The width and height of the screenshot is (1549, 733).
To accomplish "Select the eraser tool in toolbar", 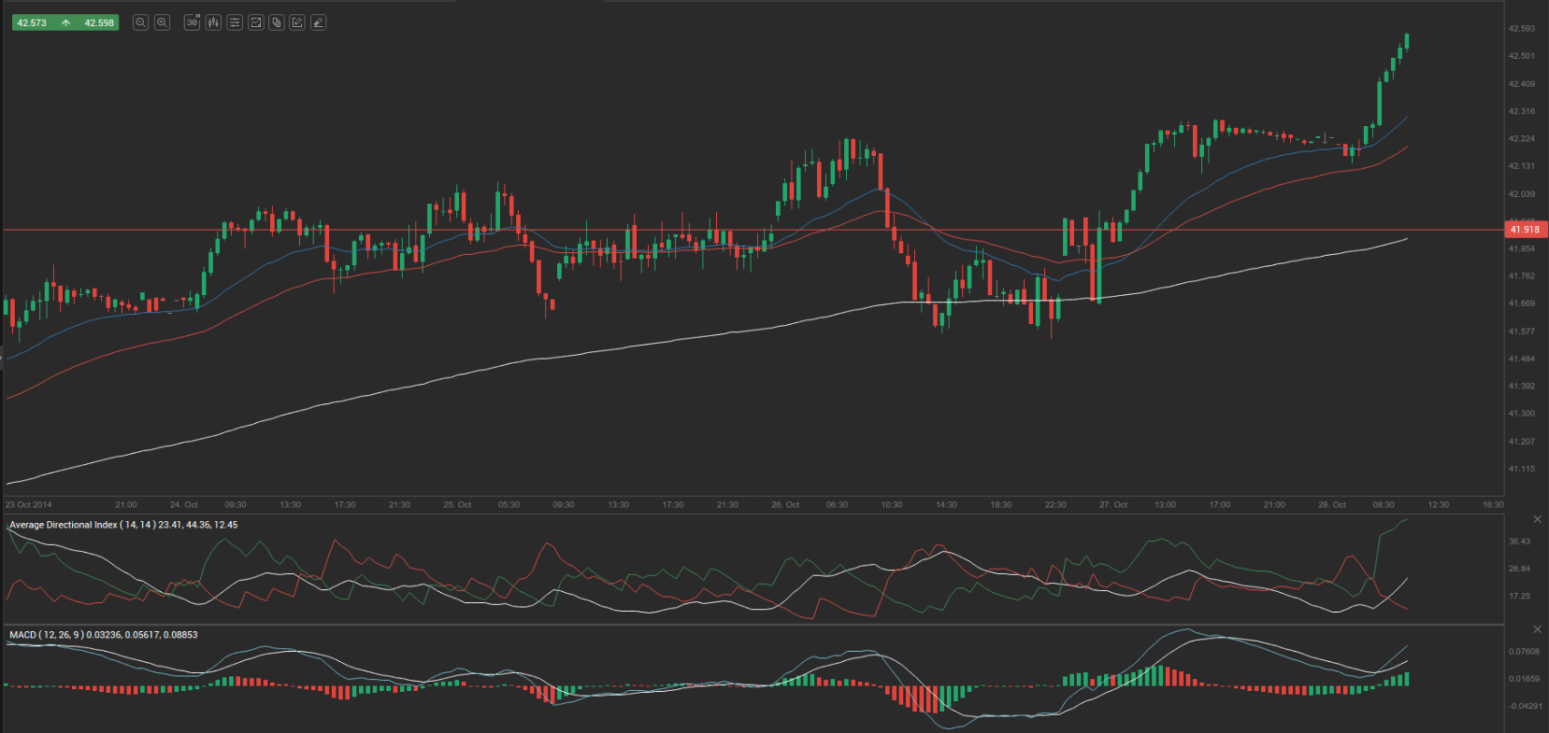I will [x=319, y=22].
